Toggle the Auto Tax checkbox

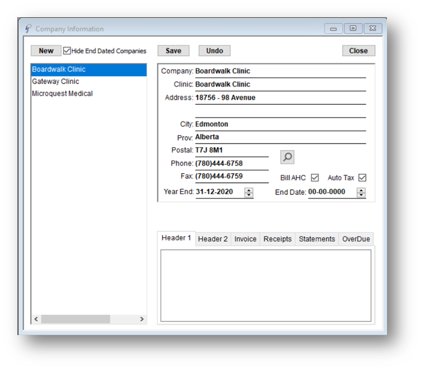(362, 177)
